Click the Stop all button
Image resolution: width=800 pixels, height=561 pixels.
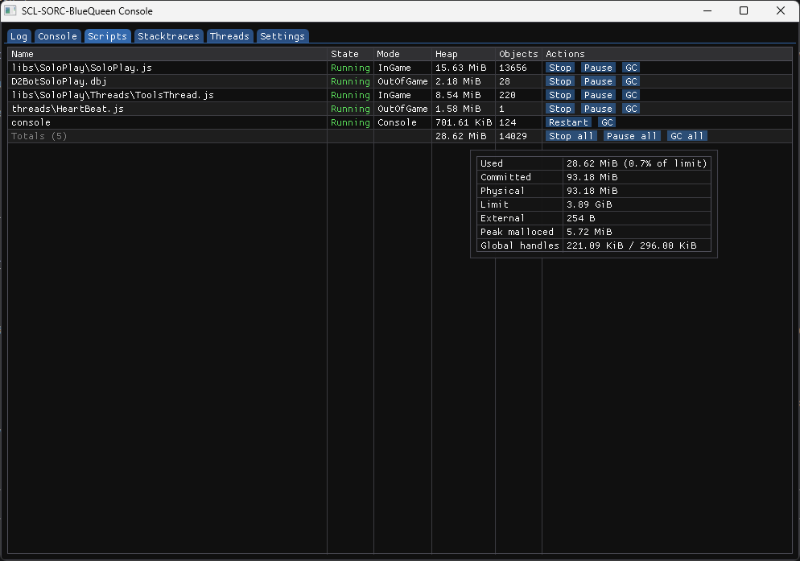pos(571,136)
